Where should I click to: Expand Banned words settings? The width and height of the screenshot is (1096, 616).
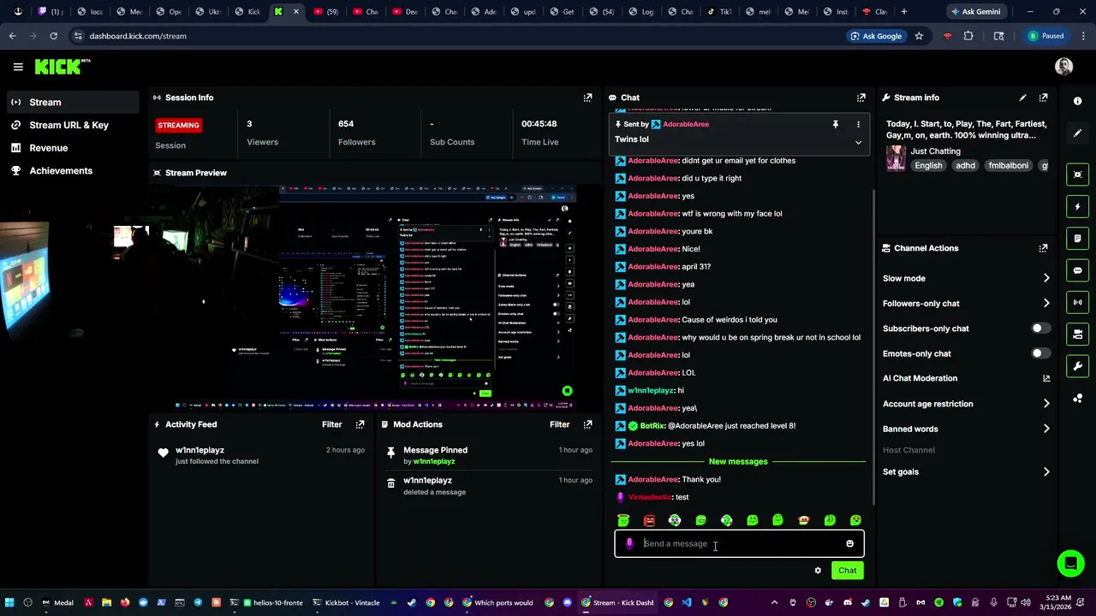point(1045,429)
